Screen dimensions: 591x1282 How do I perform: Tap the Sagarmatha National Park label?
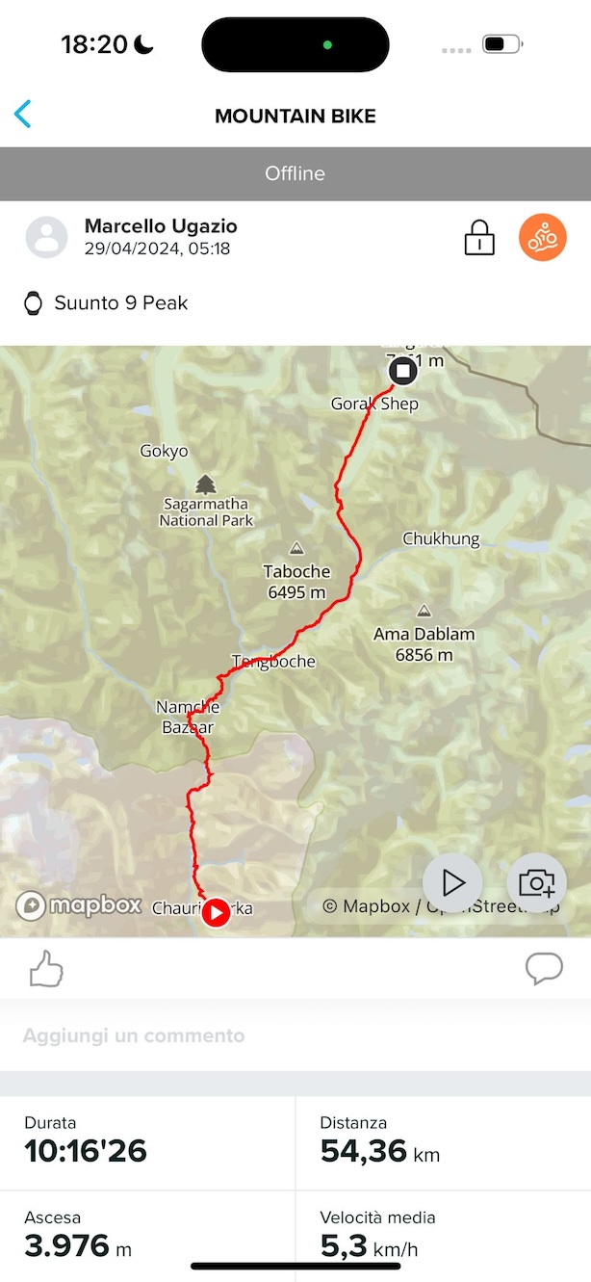206,511
